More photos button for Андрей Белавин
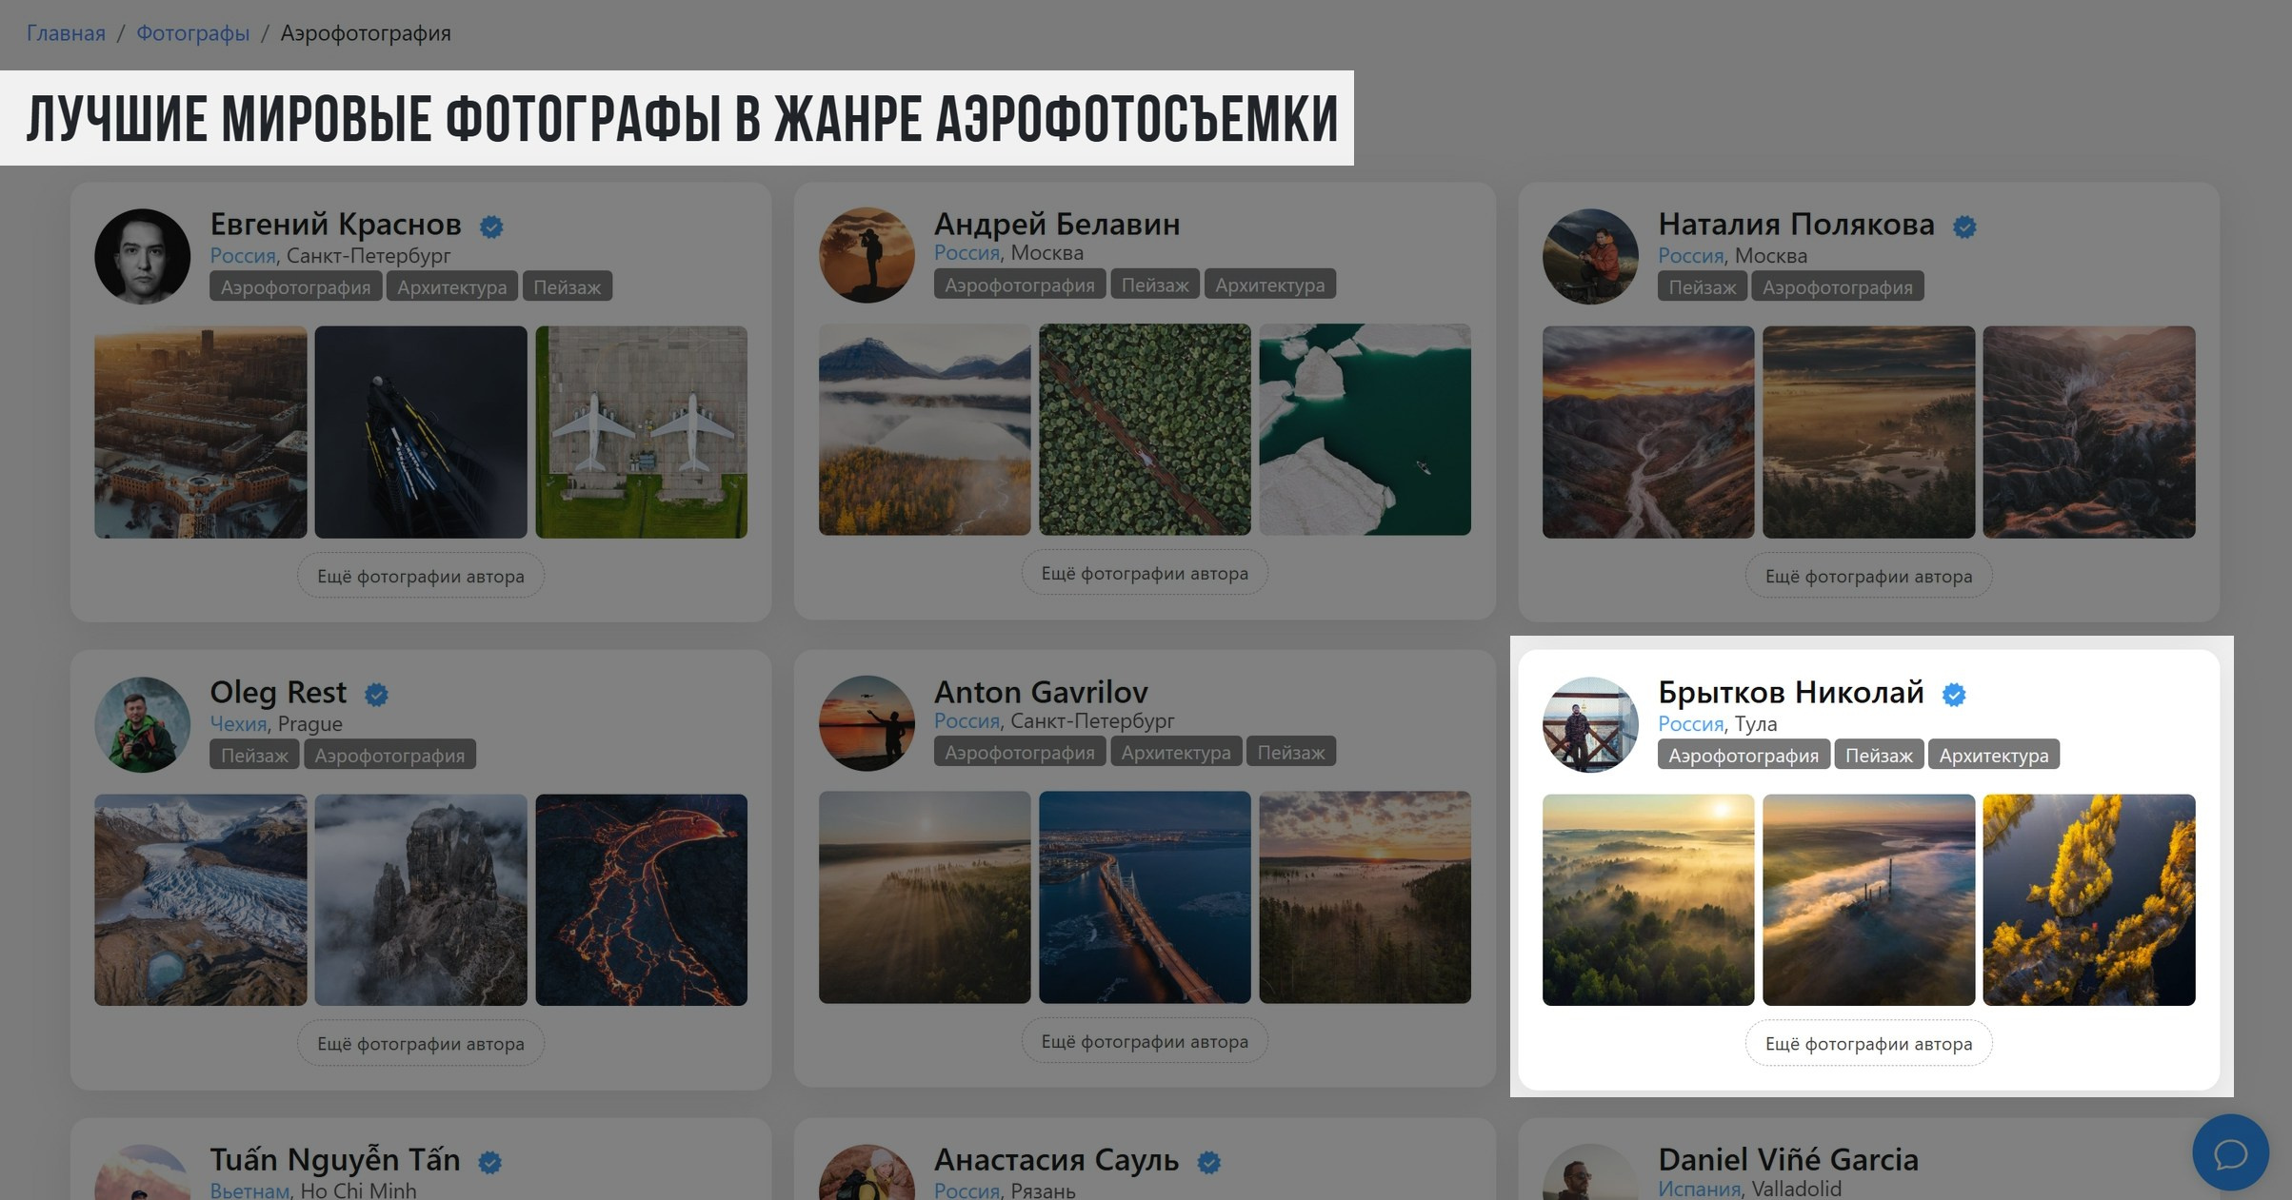This screenshot has width=2292, height=1200. [x=1145, y=573]
